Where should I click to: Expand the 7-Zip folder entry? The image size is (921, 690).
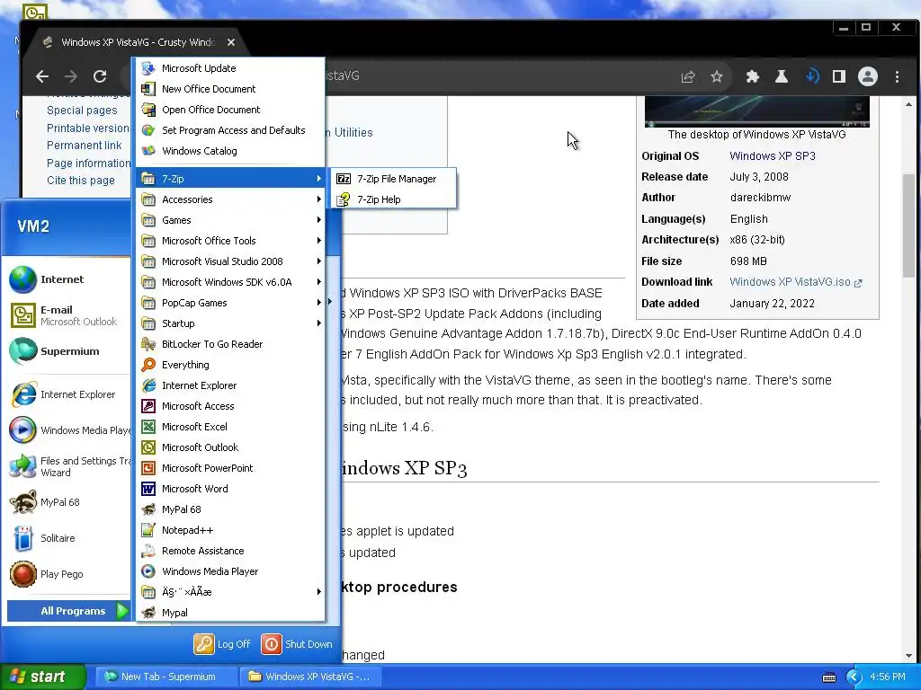tap(230, 179)
